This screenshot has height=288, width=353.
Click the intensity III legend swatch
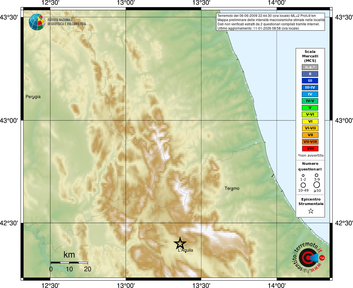coord(310,81)
